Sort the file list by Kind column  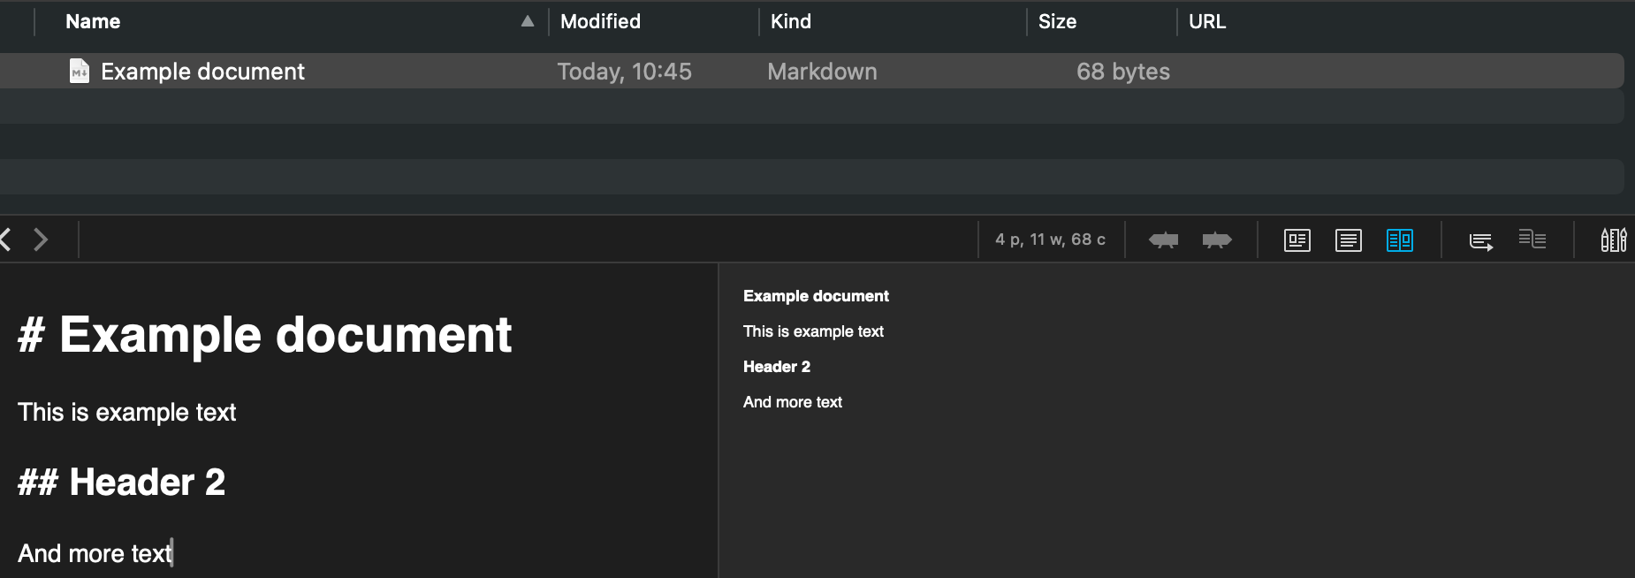790,21
